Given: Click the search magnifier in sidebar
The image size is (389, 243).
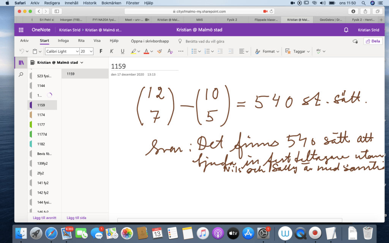Looking at the screenshot, I should (x=21, y=75).
